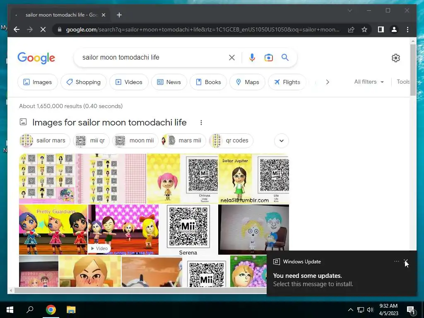Open the Serena QR code image

(188, 229)
